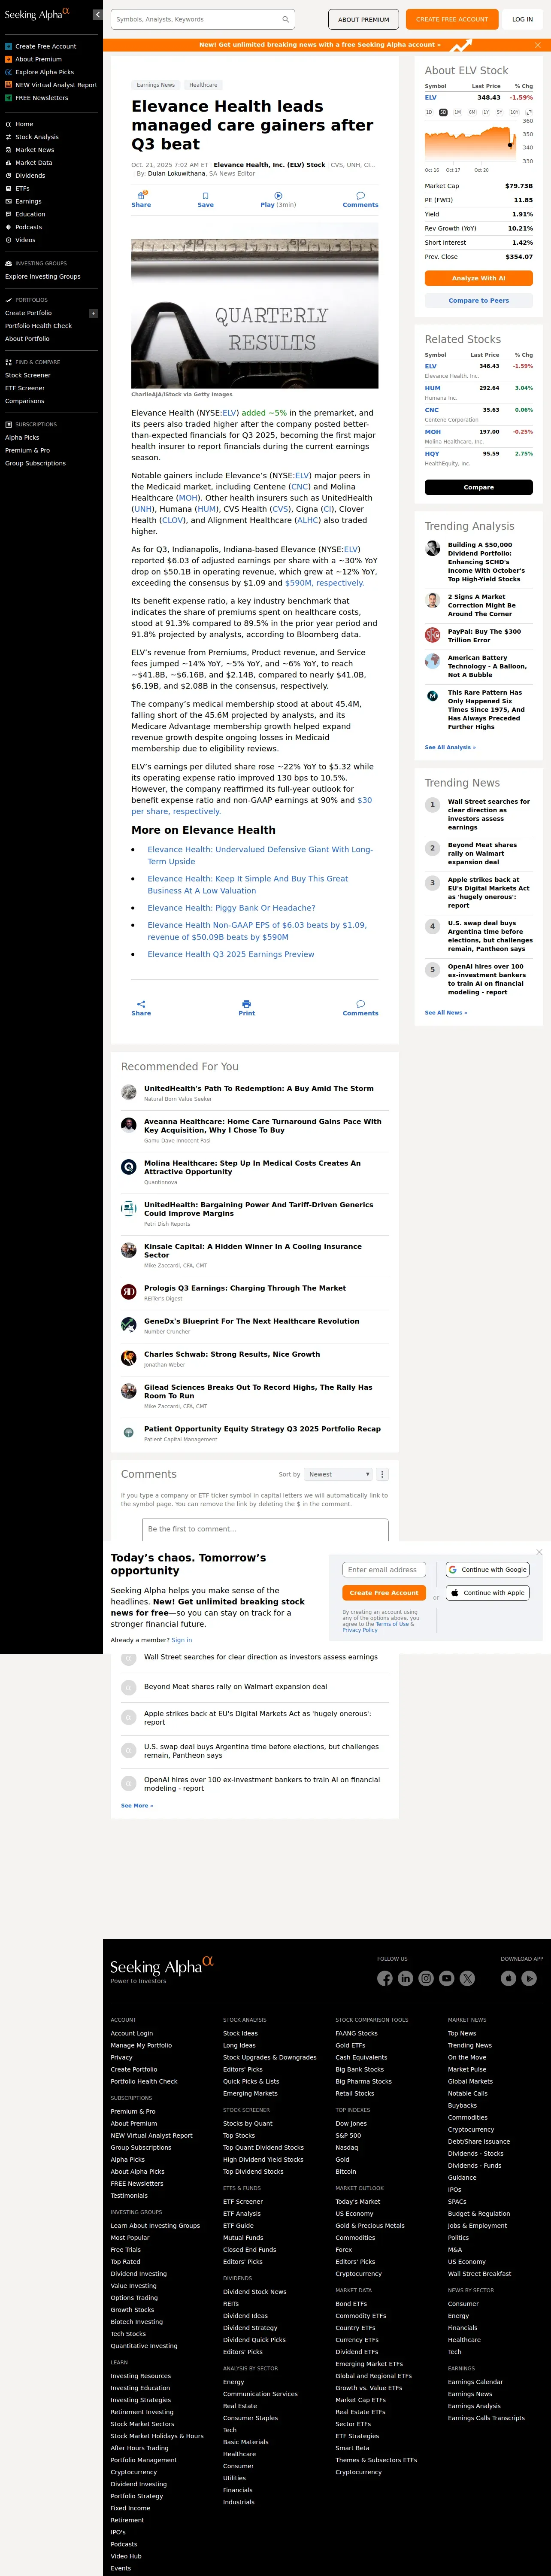The image size is (551, 2576).
Task: Open See All News link
Action: (x=446, y=1012)
